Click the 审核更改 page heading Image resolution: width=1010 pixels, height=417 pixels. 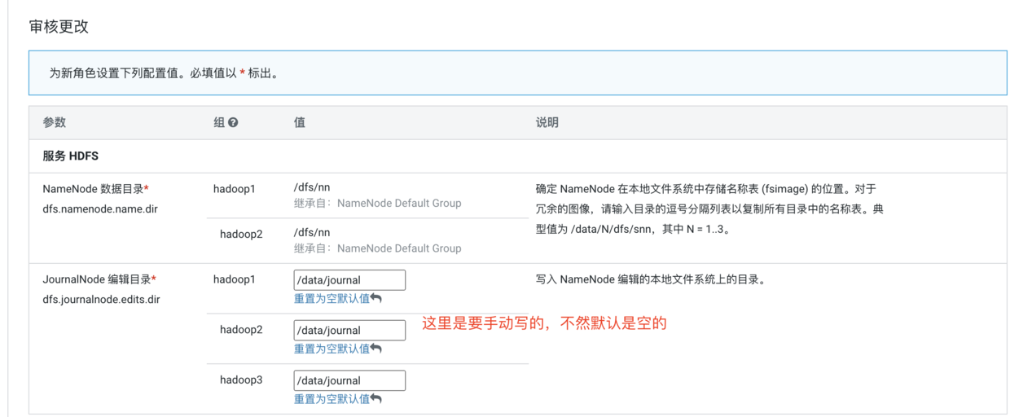59,27
